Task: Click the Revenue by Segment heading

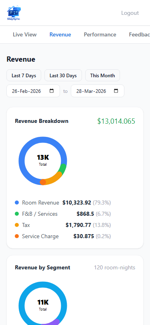Action: (42, 267)
